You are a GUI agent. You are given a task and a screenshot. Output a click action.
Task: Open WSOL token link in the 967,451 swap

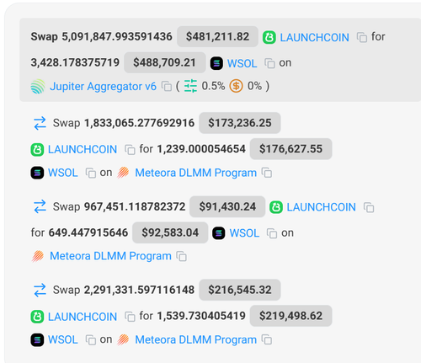(244, 233)
